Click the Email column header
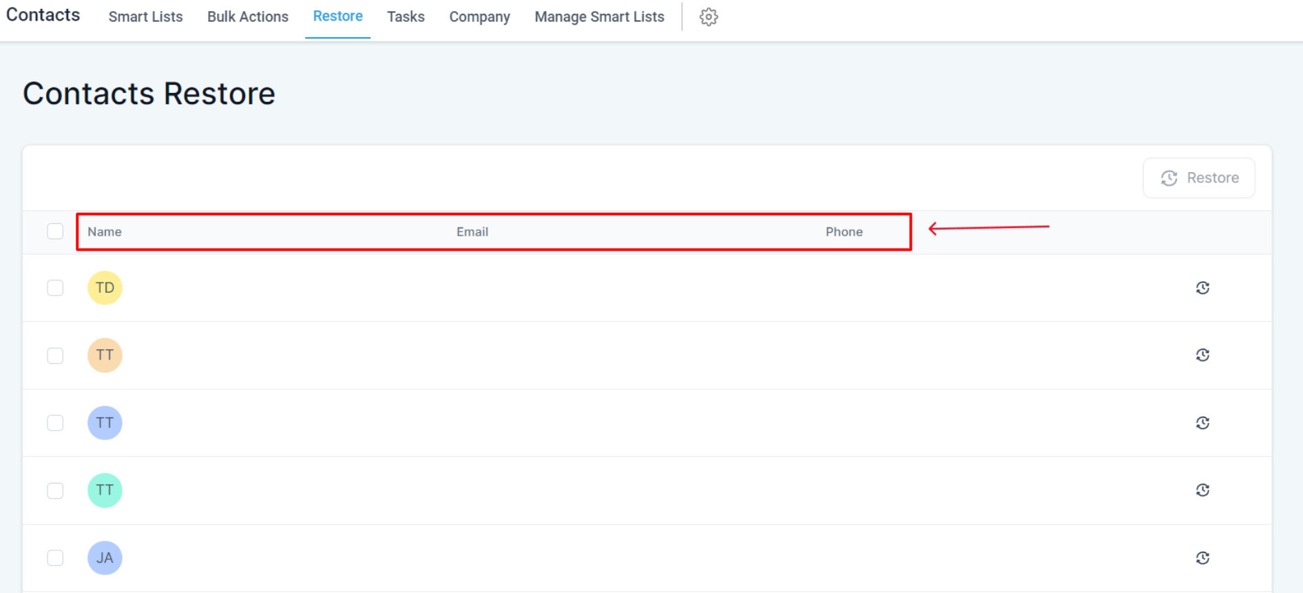The image size is (1303, 593). pyautogui.click(x=472, y=232)
